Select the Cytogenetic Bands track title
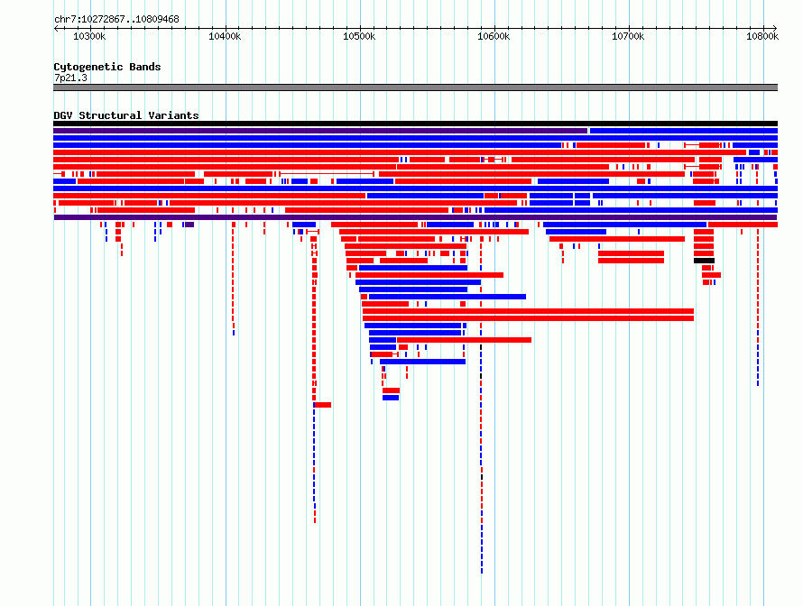This screenshot has height=606, width=803. (107, 67)
